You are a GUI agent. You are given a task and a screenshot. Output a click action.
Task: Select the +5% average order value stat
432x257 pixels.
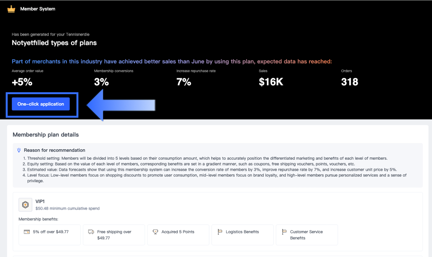[x=22, y=82]
